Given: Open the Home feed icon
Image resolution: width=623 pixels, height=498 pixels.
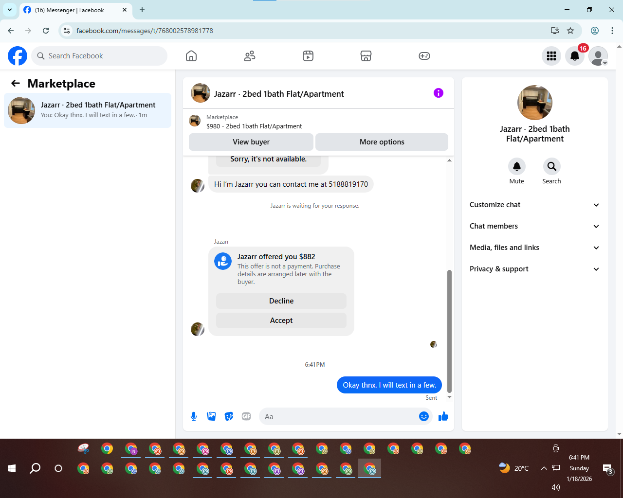Looking at the screenshot, I should pos(191,56).
